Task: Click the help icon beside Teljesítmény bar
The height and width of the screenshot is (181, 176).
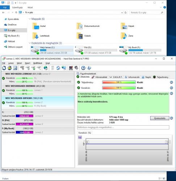Action: [171, 82]
